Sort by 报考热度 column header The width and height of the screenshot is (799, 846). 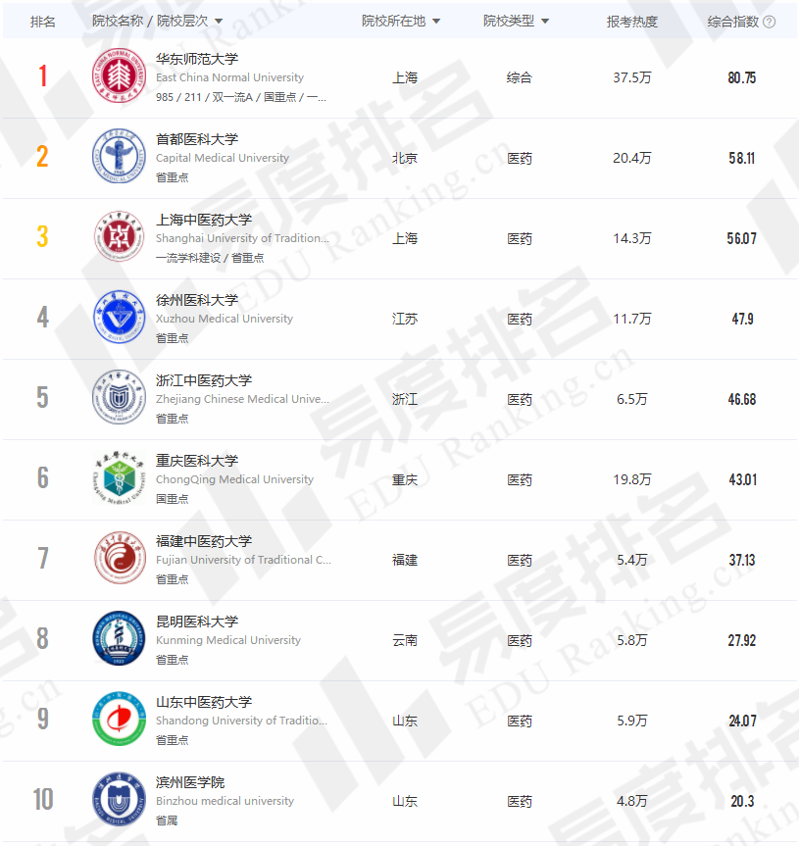[631, 22]
